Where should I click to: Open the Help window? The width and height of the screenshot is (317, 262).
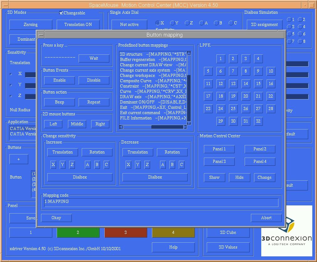point(173,247)
